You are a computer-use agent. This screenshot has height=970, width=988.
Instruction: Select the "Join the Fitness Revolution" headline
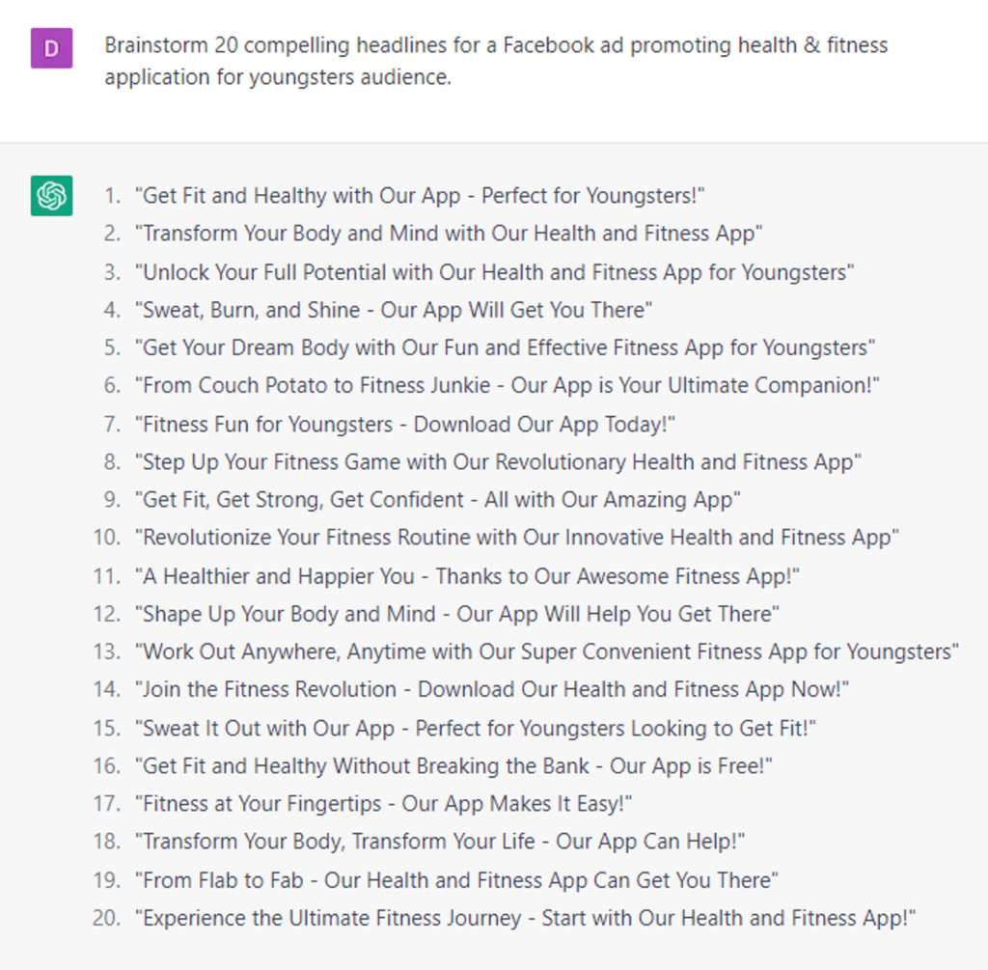point(492,690)
